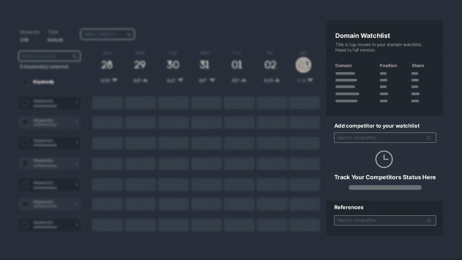The height and width of the screenshot is (260, 462).
Task: Click the down trend arrow under date 28
Action: (114, 80)
